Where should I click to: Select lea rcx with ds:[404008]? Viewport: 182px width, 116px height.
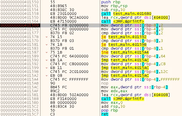136,95
